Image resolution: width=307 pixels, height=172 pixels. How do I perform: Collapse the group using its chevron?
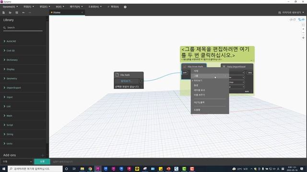(x=251, y=61)
